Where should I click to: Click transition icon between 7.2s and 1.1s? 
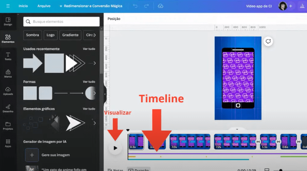point(258,142)
